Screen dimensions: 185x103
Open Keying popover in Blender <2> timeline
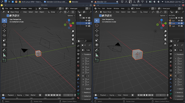pos(113,95)
